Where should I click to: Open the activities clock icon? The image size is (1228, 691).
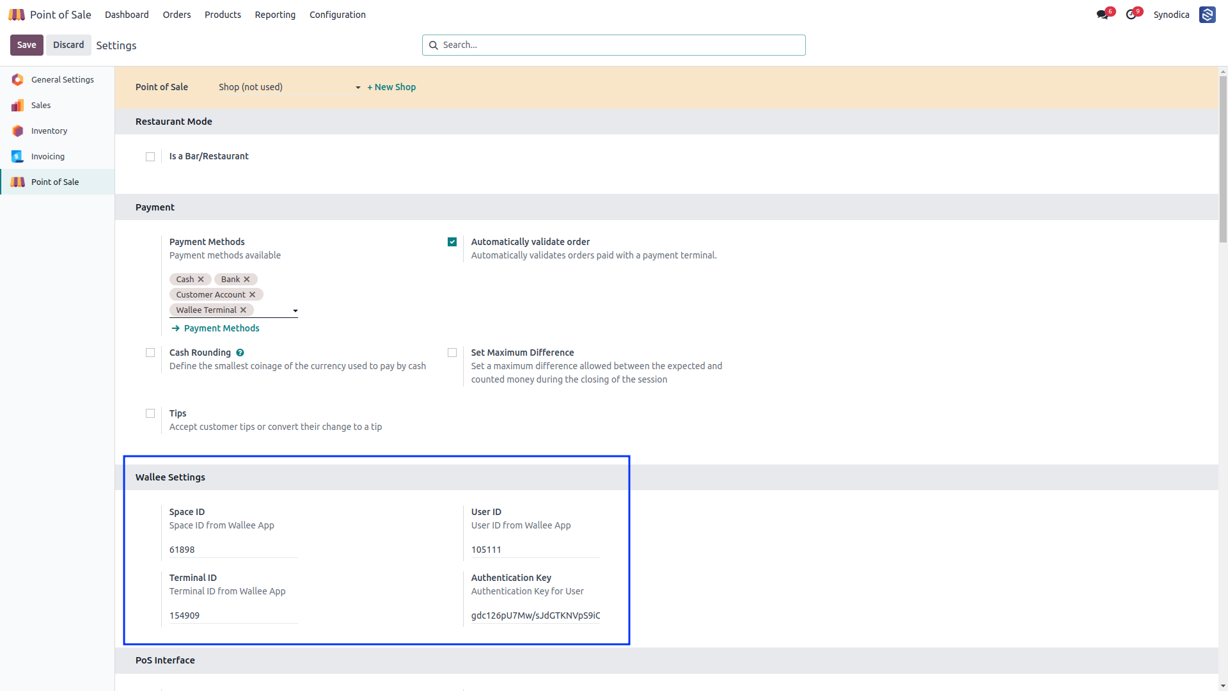[1131, 15]
